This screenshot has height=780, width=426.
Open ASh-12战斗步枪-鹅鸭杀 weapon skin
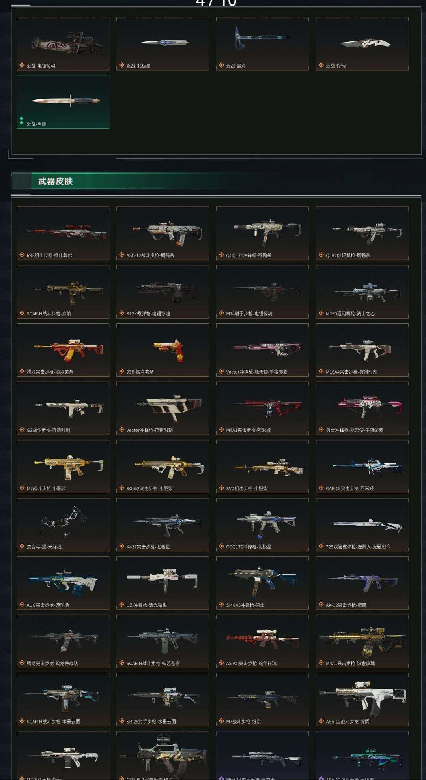[x=163, y=233]
